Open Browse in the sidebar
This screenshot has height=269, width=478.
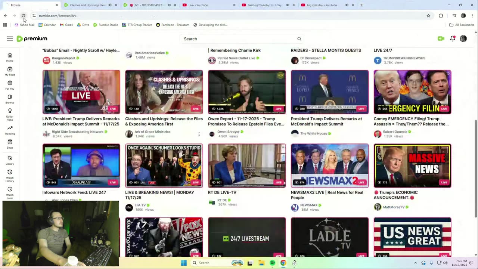point(10,99)
